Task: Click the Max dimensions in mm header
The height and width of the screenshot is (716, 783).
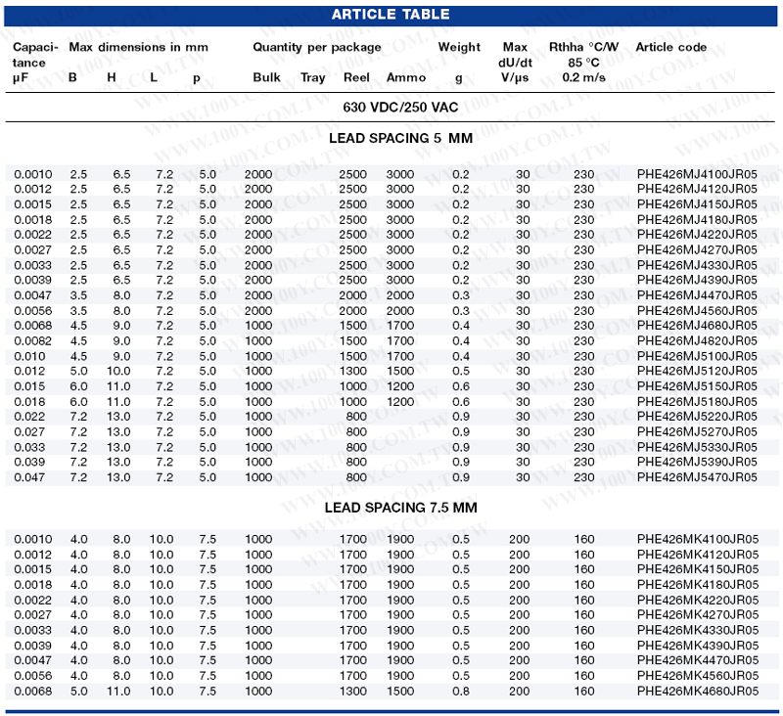Action: [138, 47]
